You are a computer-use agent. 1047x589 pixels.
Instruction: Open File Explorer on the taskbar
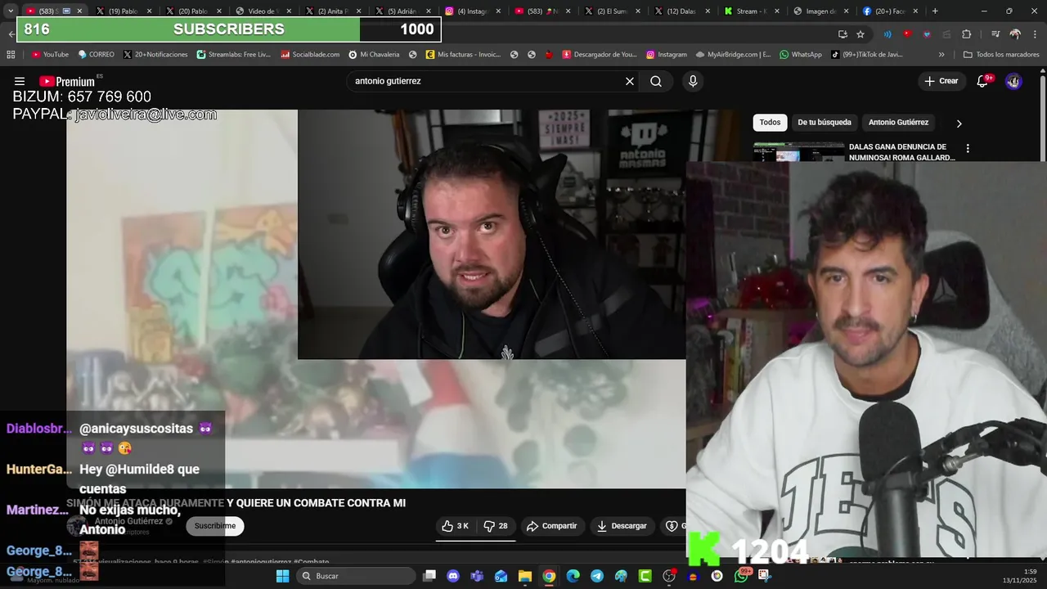pyautogui.click(x=524, y=576)
